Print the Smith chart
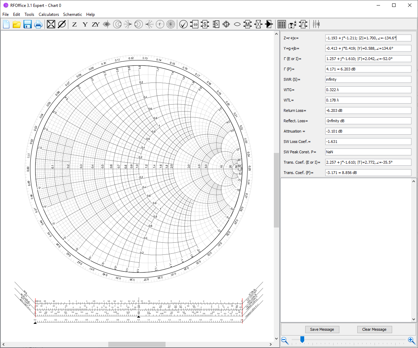Image resolution: width=418 pixels, height=348 pixels. (38, 24)
